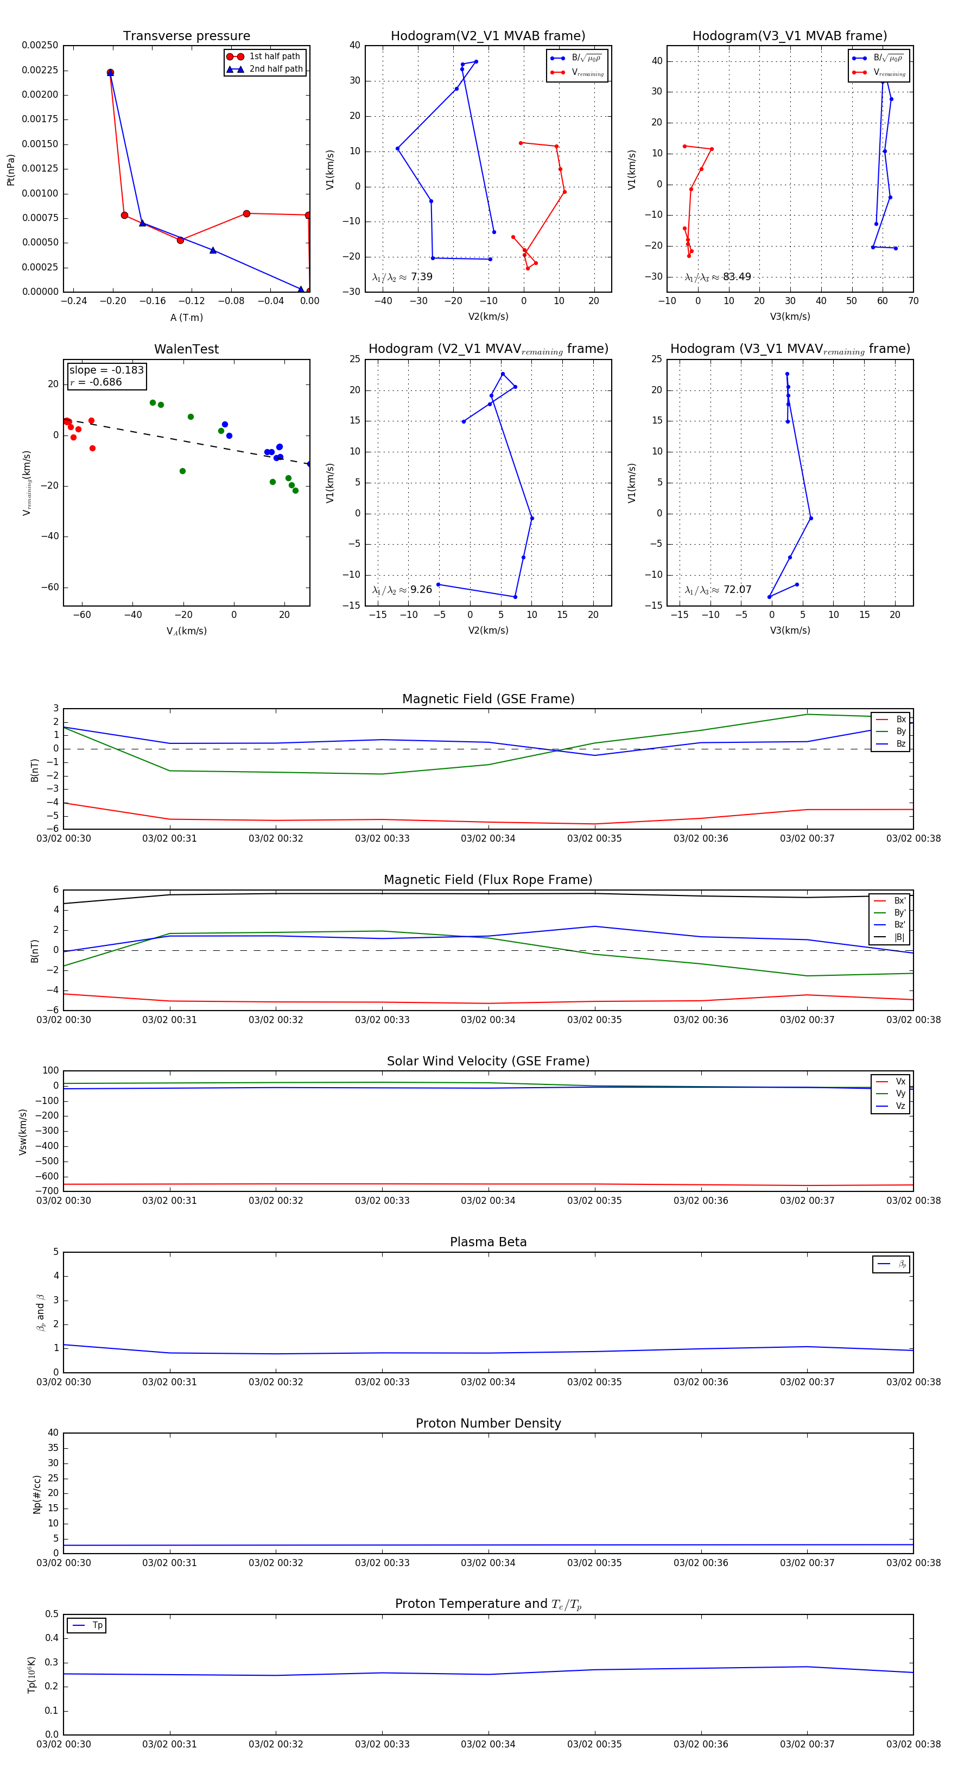977x1792 pixels.
Task: Click the "1st half path" legend entry
Action: point(265,56)
